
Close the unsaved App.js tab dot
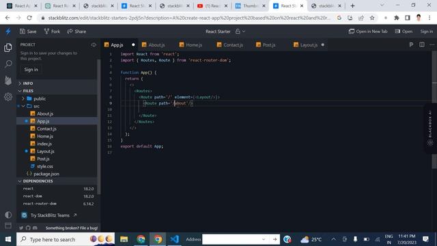(133, 44)
